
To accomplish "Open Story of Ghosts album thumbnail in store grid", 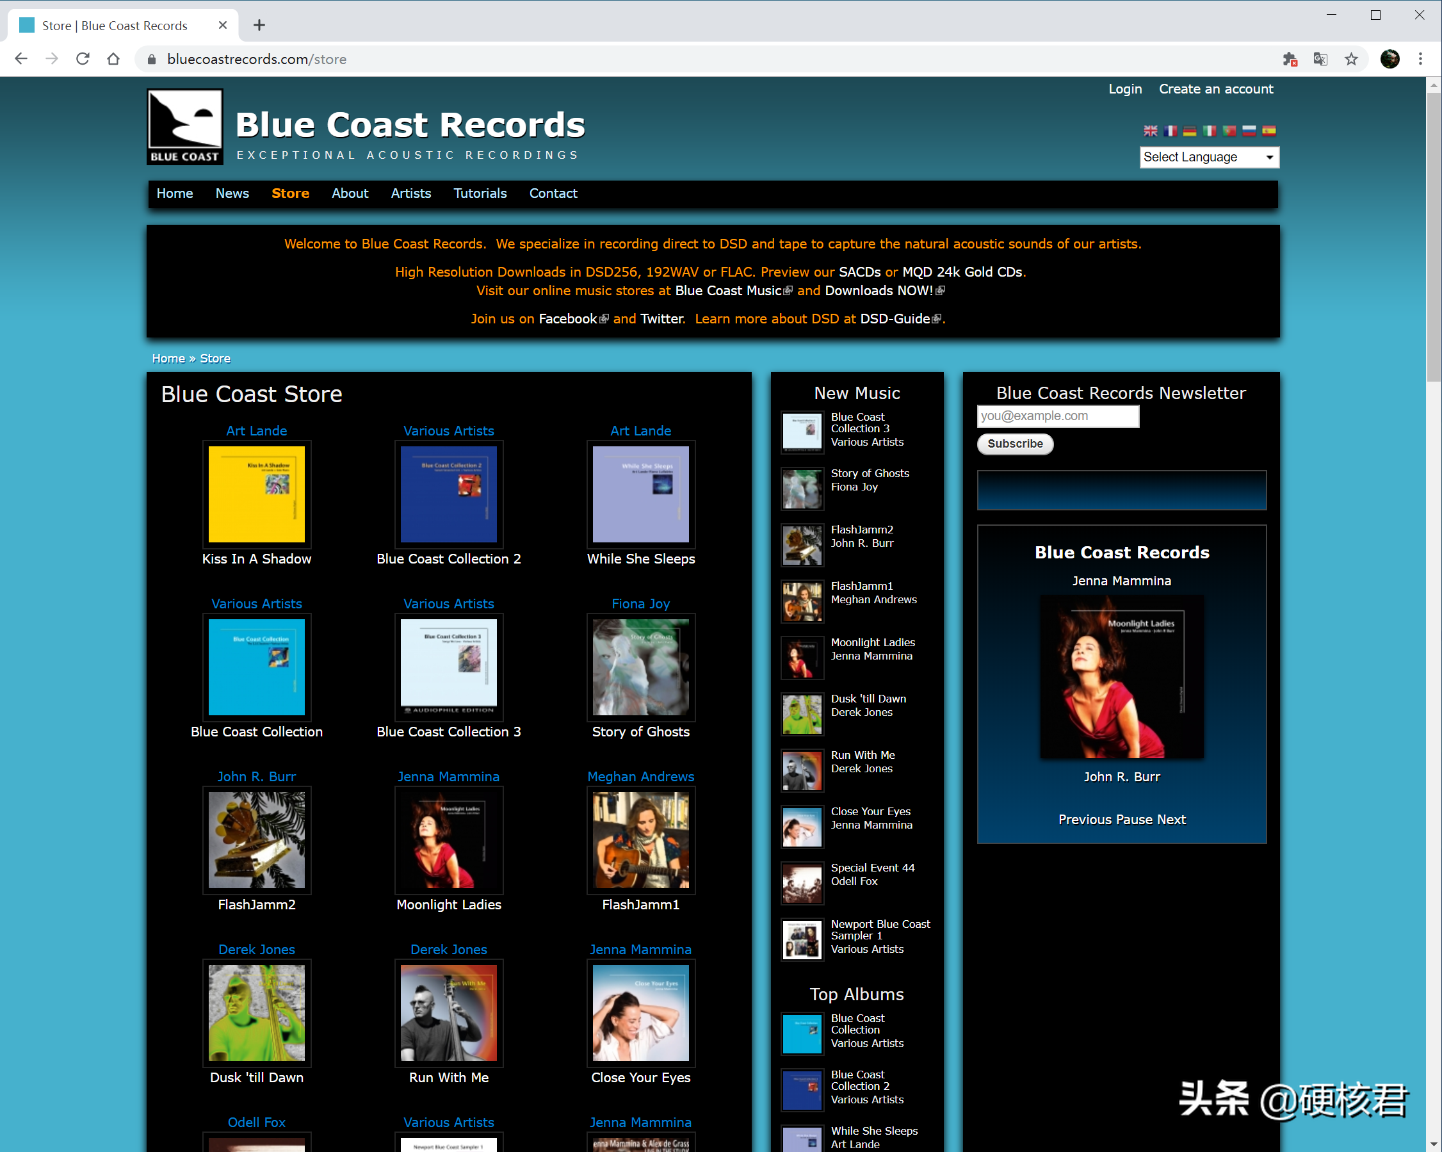I will (641, 667).
